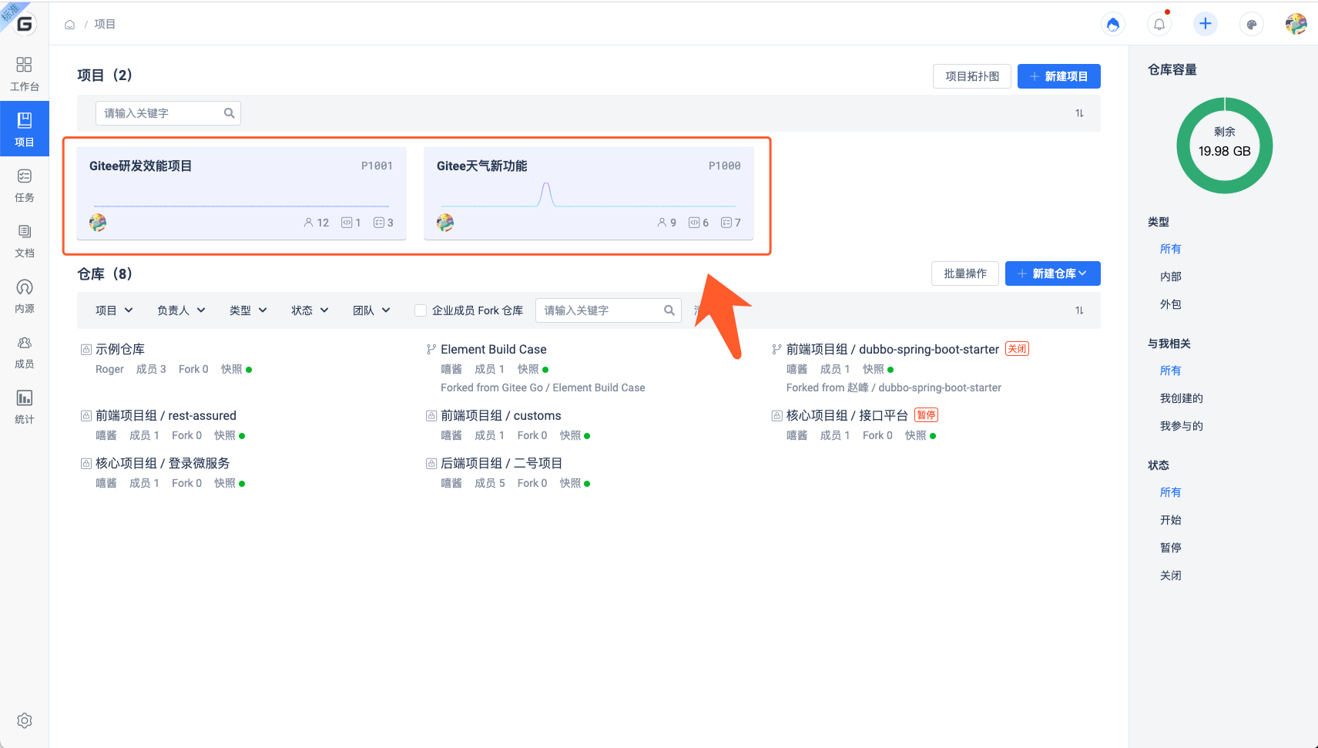The width and height of the screenshot is (1318, 748).
Task: Open the Gitee研发效能项目 card
Action: coord(241,193)
